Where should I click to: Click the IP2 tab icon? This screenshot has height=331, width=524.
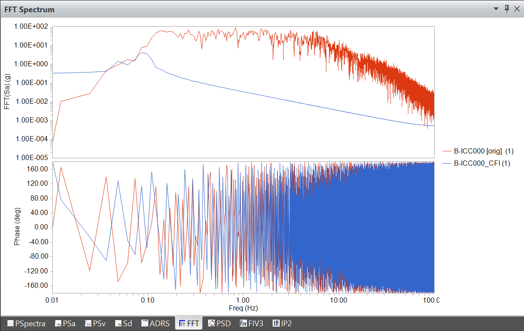276,323
